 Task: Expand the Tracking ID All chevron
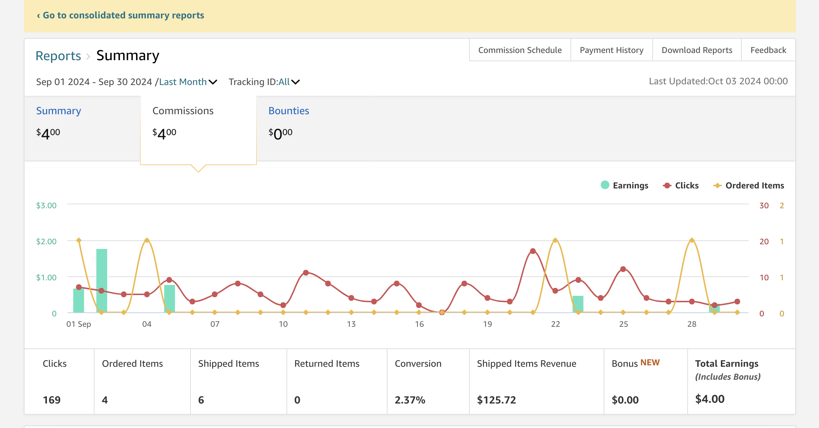pyautogui.click(x=295, y=82)
